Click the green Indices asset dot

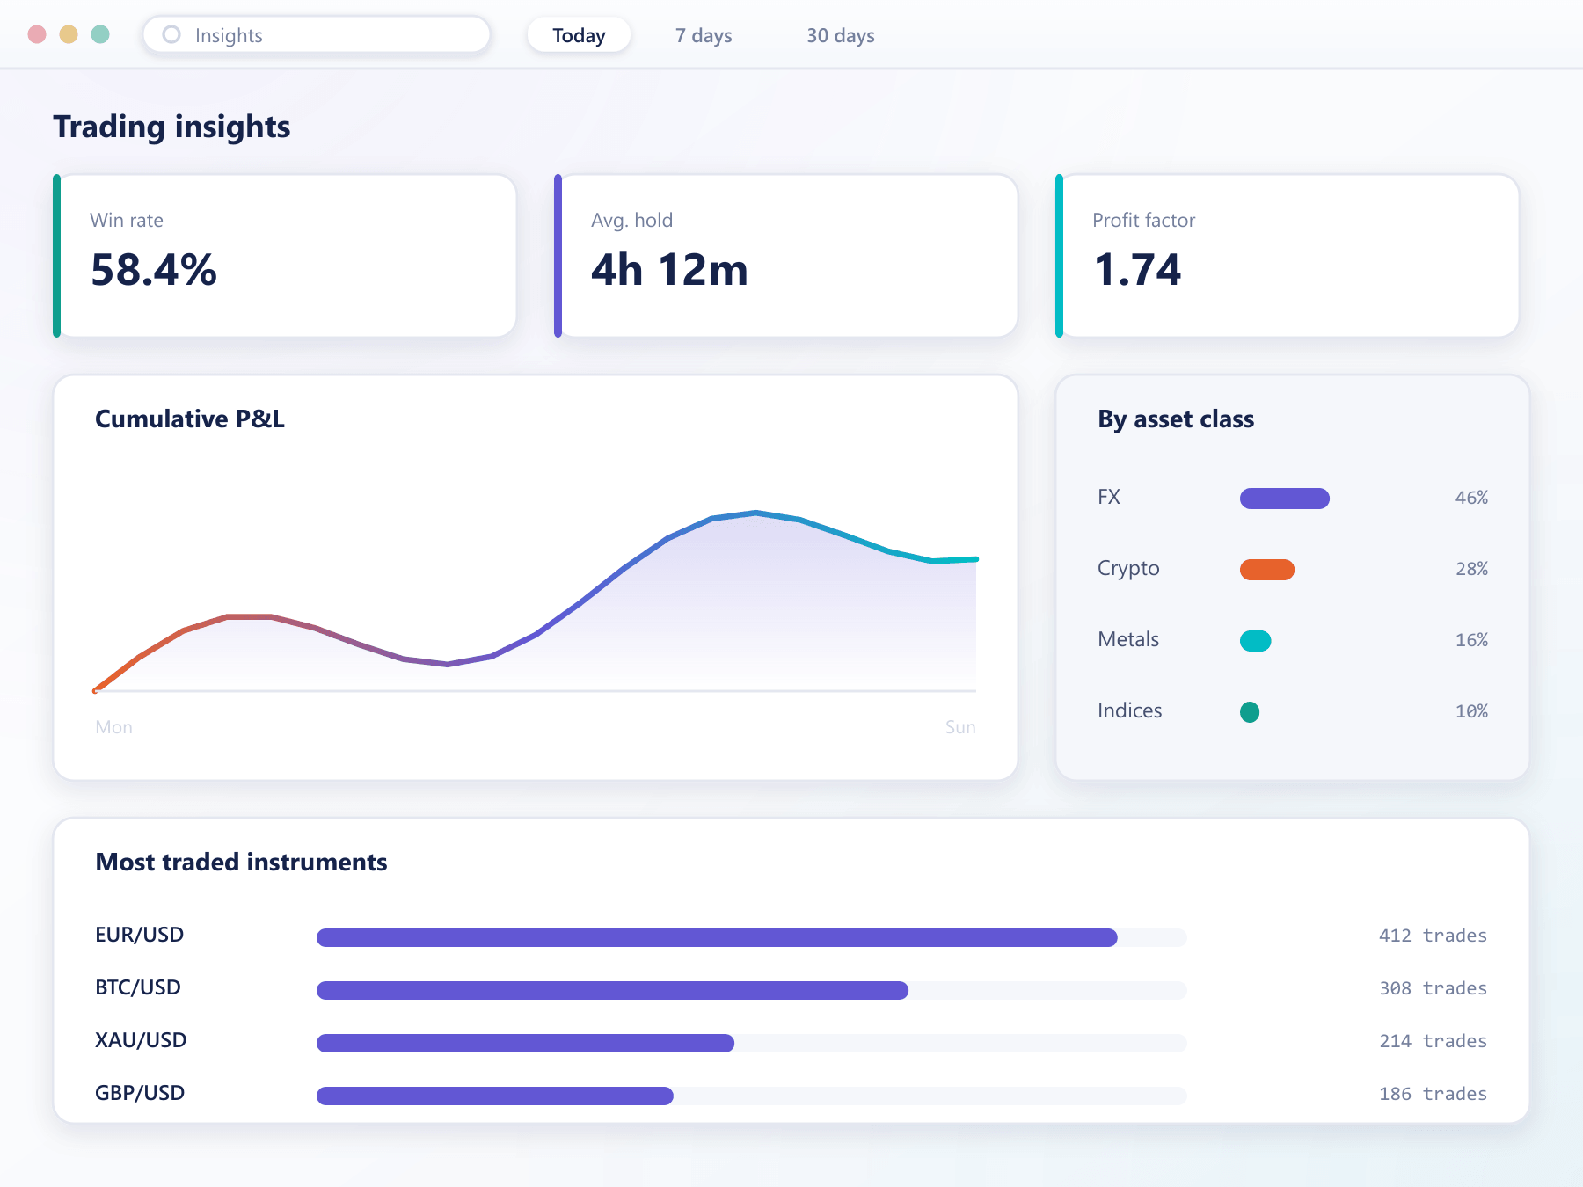pyautogui.click(x=1250, y=712)
